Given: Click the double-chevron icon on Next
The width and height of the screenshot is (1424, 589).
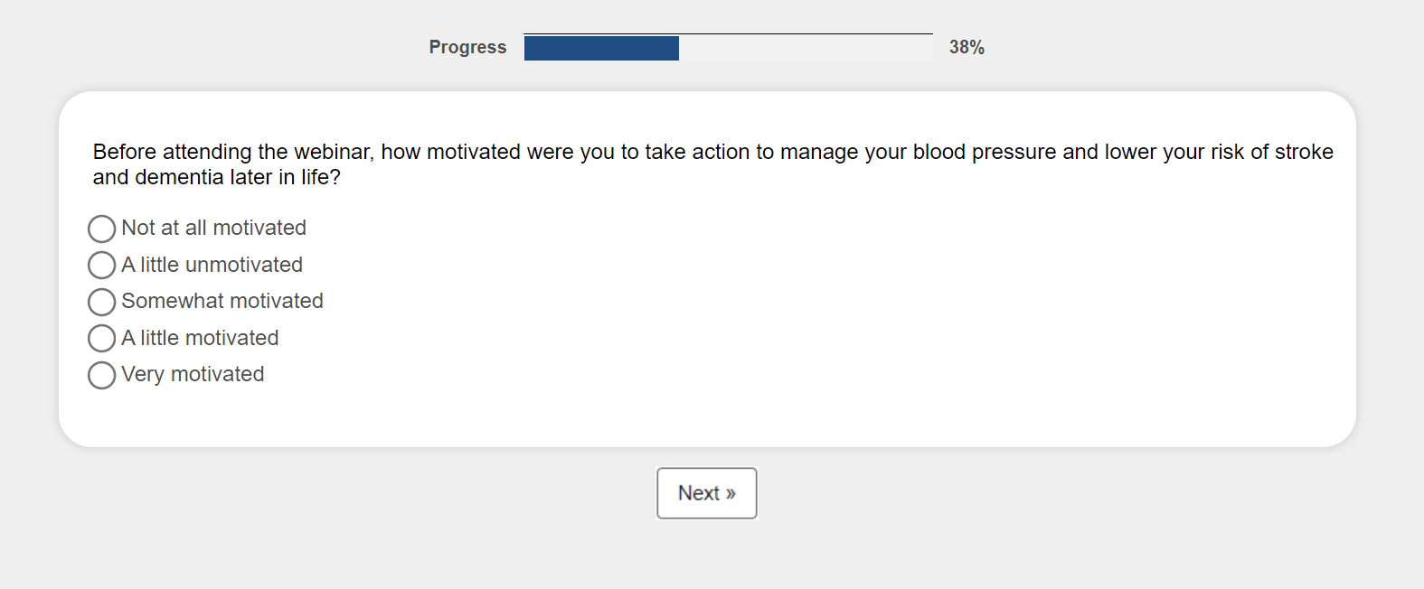Looking at the screenshot, I should click(x=731, y=494).
